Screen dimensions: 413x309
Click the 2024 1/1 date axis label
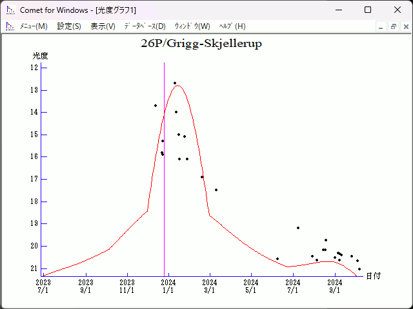168,286
